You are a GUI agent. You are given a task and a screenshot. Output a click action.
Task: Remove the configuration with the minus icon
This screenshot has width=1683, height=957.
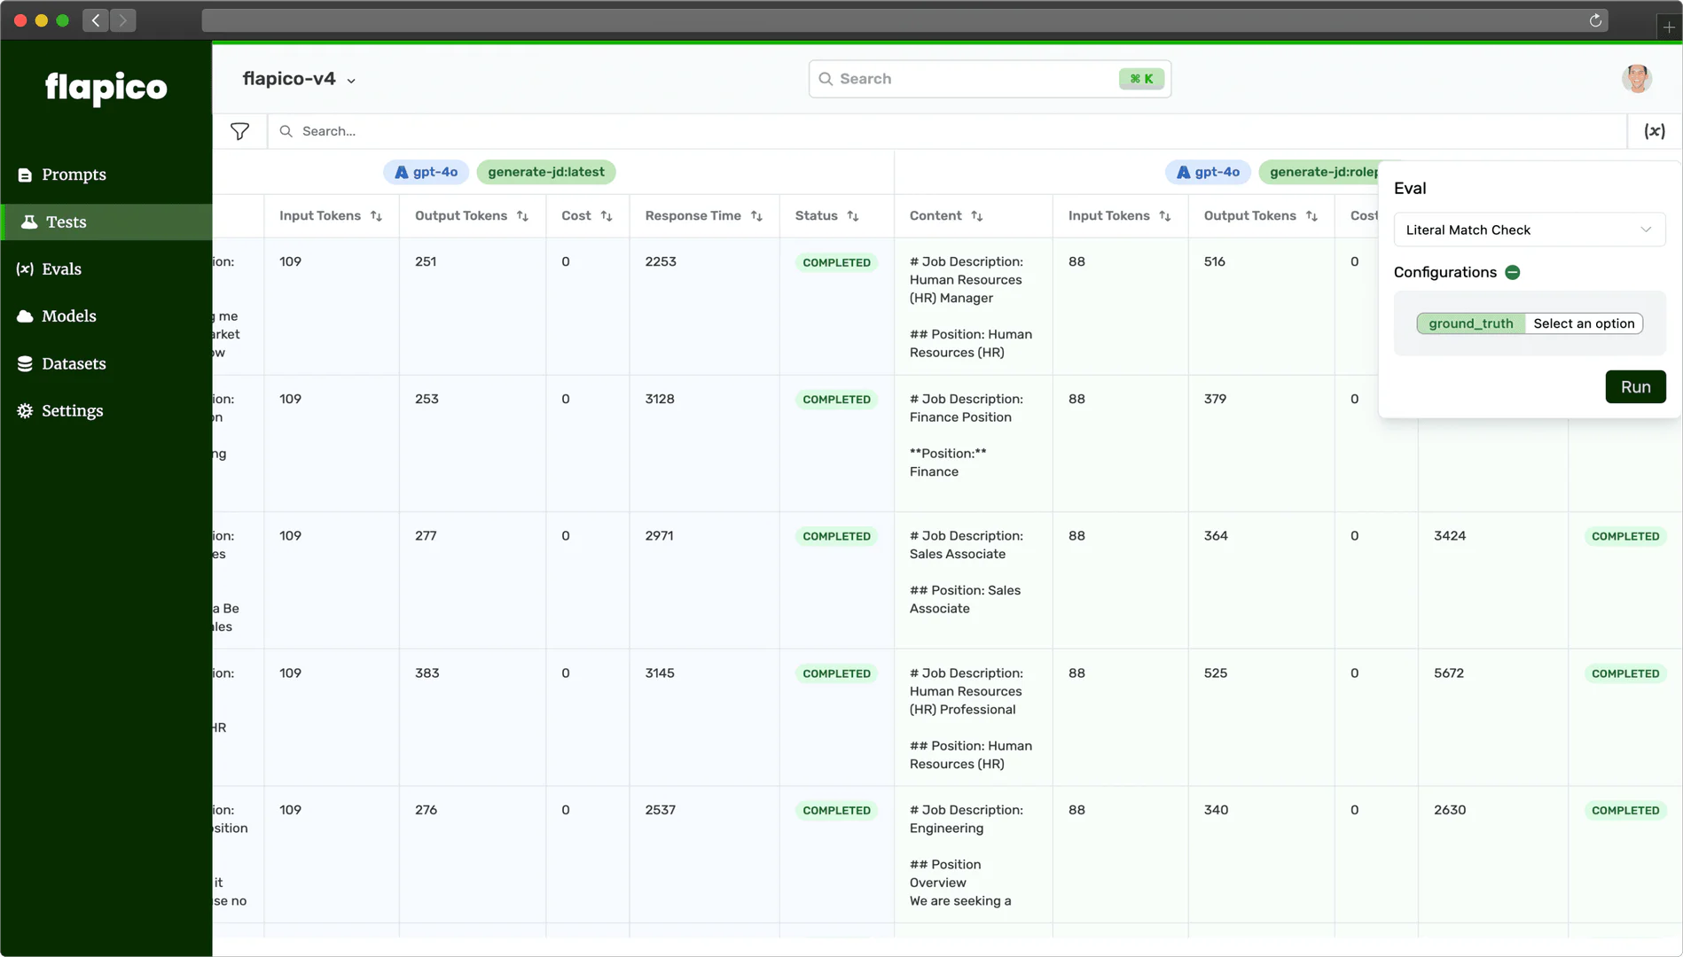point(1513,272)
